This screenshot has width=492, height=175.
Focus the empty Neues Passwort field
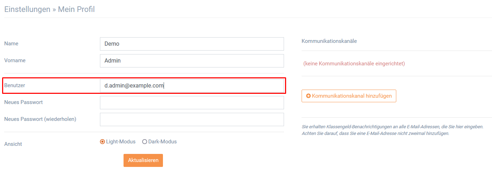[192, 103]
